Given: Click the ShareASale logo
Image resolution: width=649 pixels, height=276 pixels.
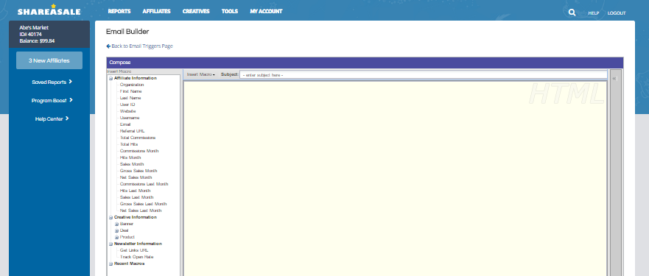Looking at the screenshot, I should 49,10.
